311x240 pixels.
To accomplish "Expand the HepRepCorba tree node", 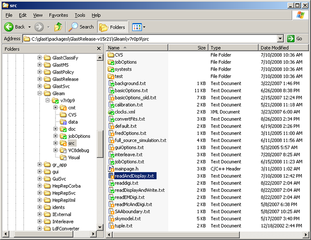I will (x=39, y=186).
